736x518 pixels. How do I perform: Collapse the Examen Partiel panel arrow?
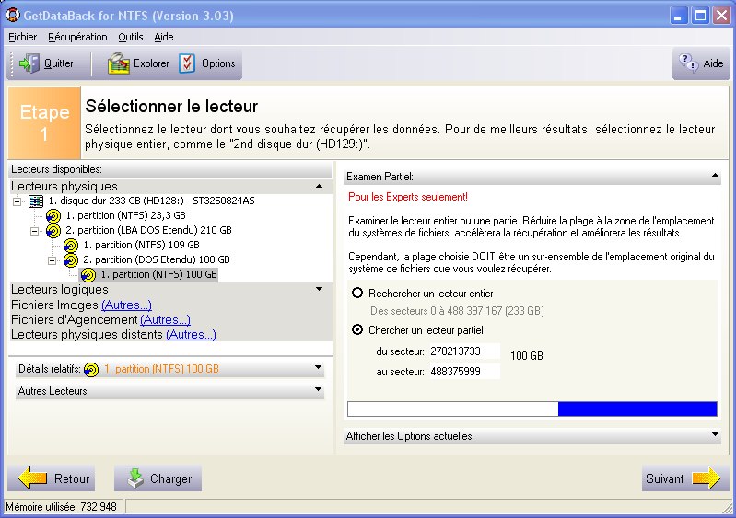pyautogui.click(x=715, y=176)
